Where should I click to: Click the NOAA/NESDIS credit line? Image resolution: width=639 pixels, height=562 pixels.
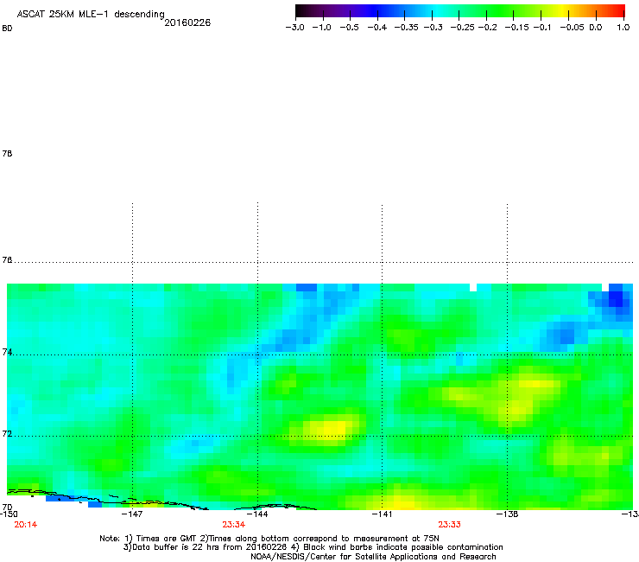[x=373, y=557]
